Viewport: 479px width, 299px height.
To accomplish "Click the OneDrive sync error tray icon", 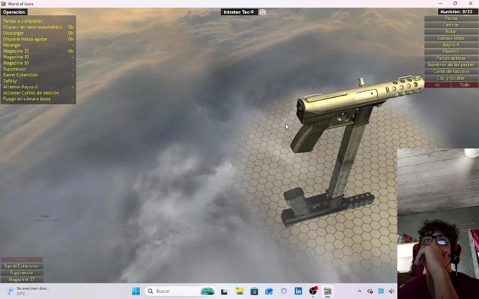I will pyautogui.click(x=370, y=292).
